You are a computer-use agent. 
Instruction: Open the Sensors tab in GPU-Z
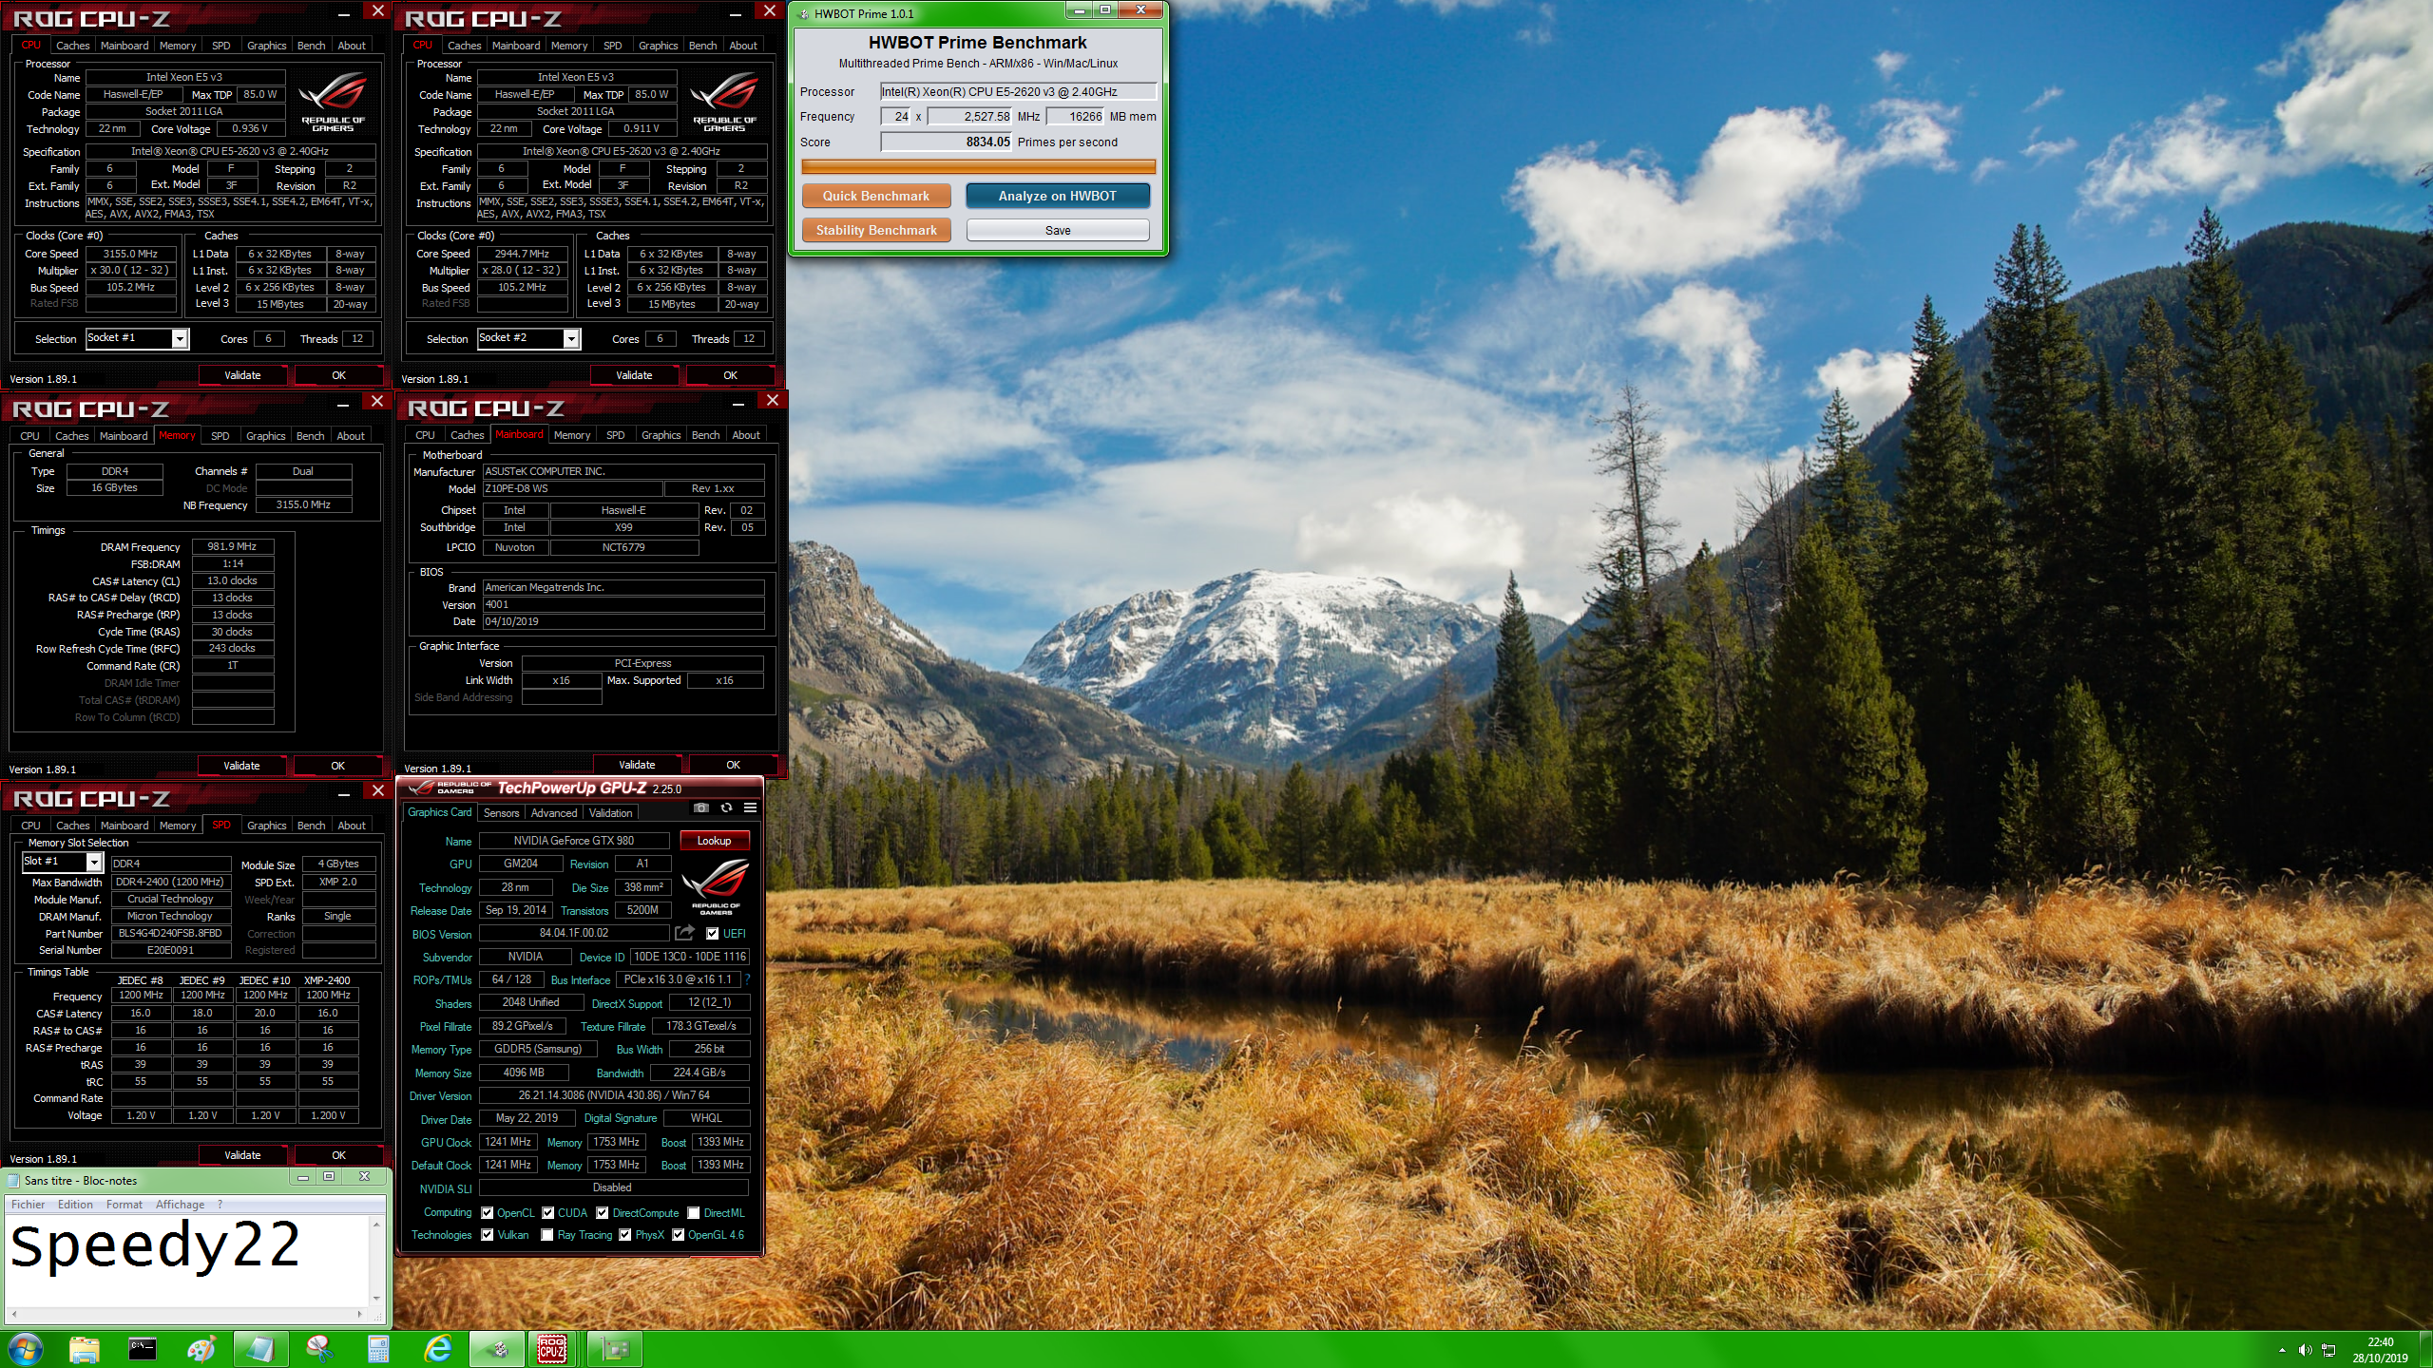[x=501, y=812]
